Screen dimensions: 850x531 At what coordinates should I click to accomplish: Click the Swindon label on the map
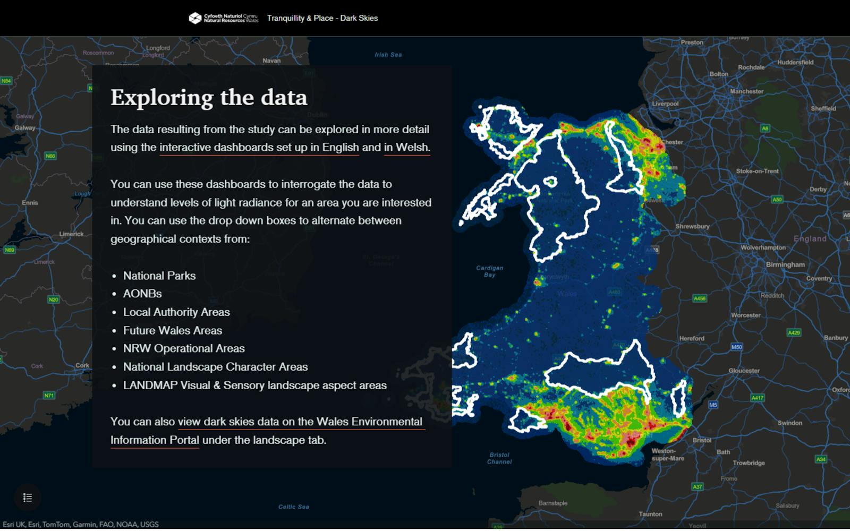[x=789, y=423]
